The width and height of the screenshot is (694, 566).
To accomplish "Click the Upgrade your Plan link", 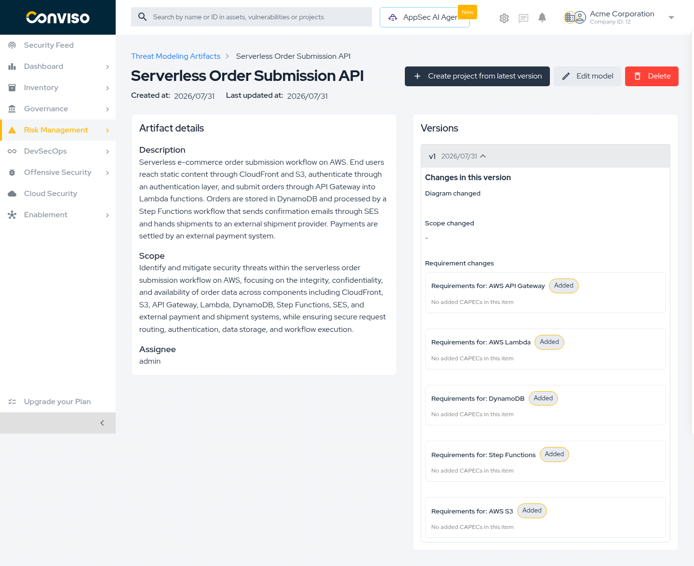I will (x=58, y=402).
